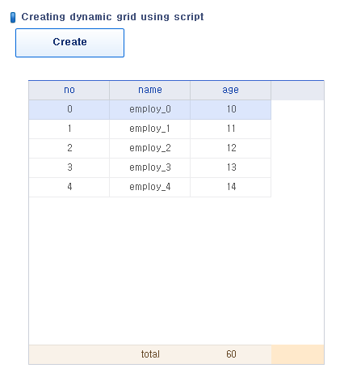Click the blue bullet icon beside the title
340x381 pixels.
pyautogui.click(x=13, y=17)
